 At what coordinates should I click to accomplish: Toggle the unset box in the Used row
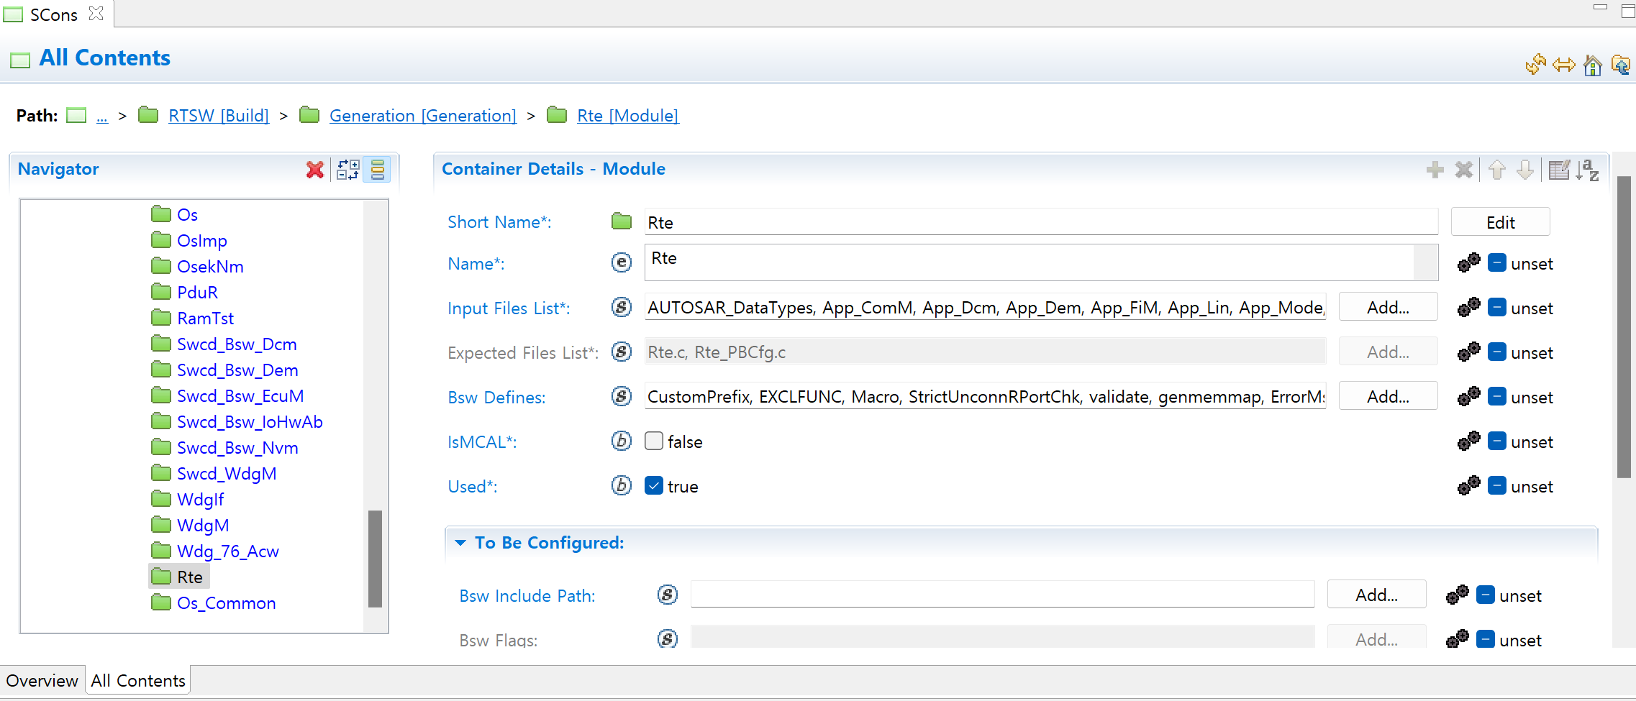pyautogui.click(x=1497, y=486)
